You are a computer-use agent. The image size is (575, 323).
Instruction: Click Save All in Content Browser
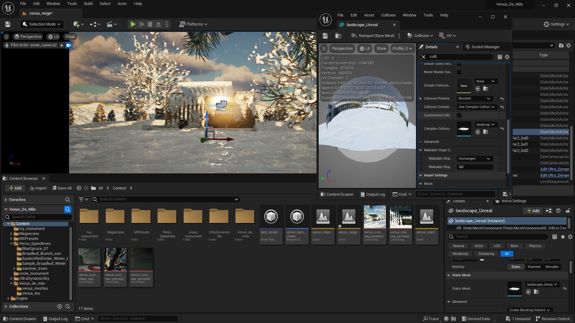tap(62, 188)
